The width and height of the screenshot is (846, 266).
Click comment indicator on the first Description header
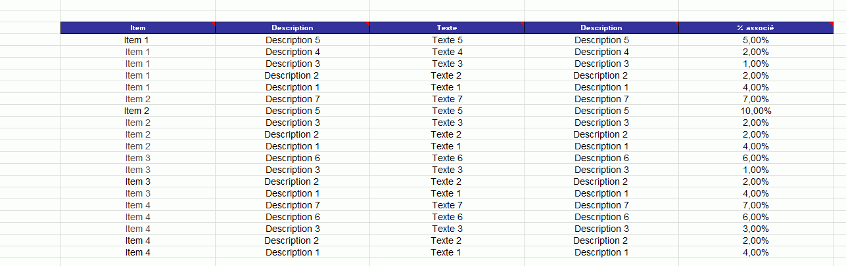point(367,24)
